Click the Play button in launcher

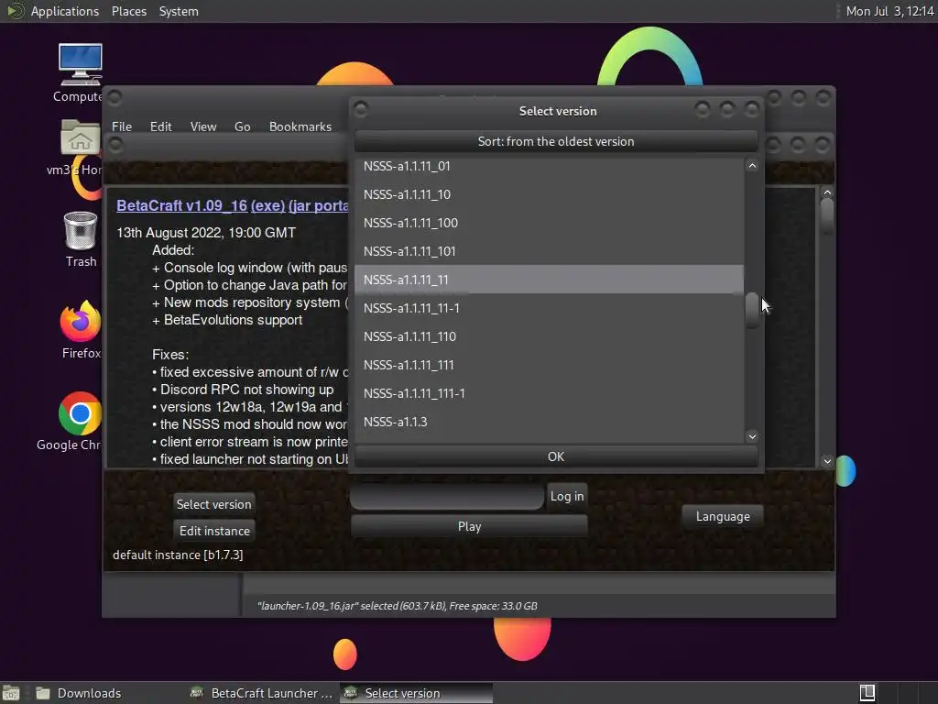[x=470, y=526]
